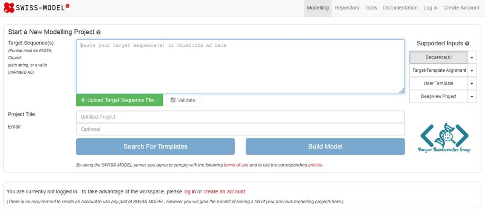The image size is (485, 214).
Task: Open the articles citation link
Action: click(x=315, y=165)
